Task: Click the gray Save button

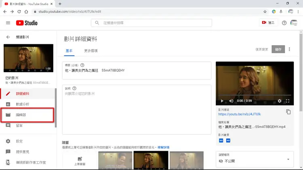Action: 278,49
